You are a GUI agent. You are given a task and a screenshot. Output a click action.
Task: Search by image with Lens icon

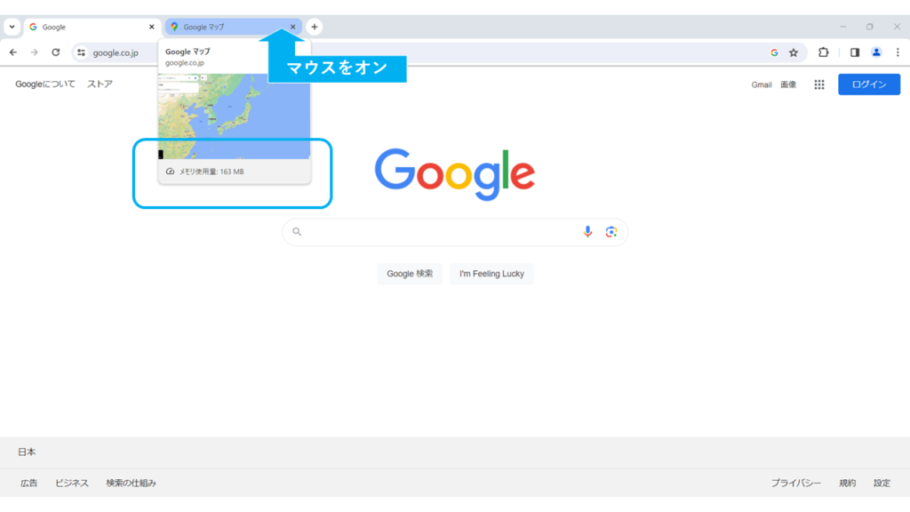[611, 232]
